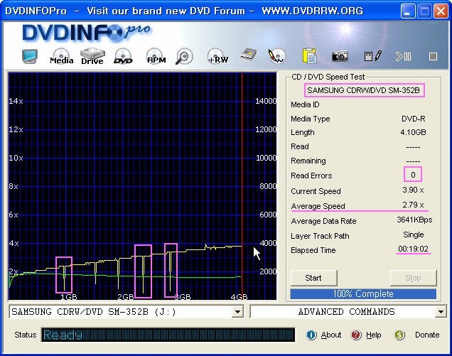
Task: Close the DVDINFOPro window
Action: 441,11
